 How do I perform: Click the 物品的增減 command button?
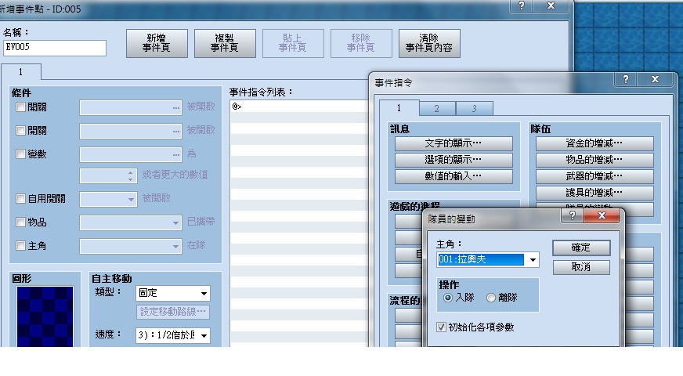[x=594, y=160]
